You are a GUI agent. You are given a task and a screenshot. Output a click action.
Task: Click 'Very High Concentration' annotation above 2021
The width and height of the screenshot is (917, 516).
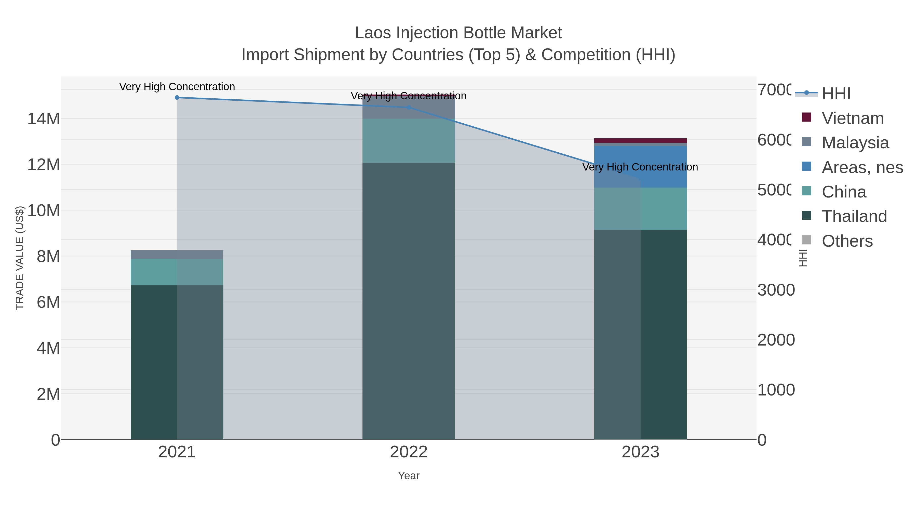pyautogui.click(x=177, y=87)
